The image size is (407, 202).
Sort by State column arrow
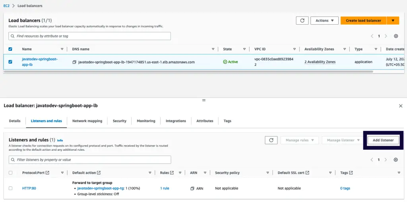click(x=244, y=49)
